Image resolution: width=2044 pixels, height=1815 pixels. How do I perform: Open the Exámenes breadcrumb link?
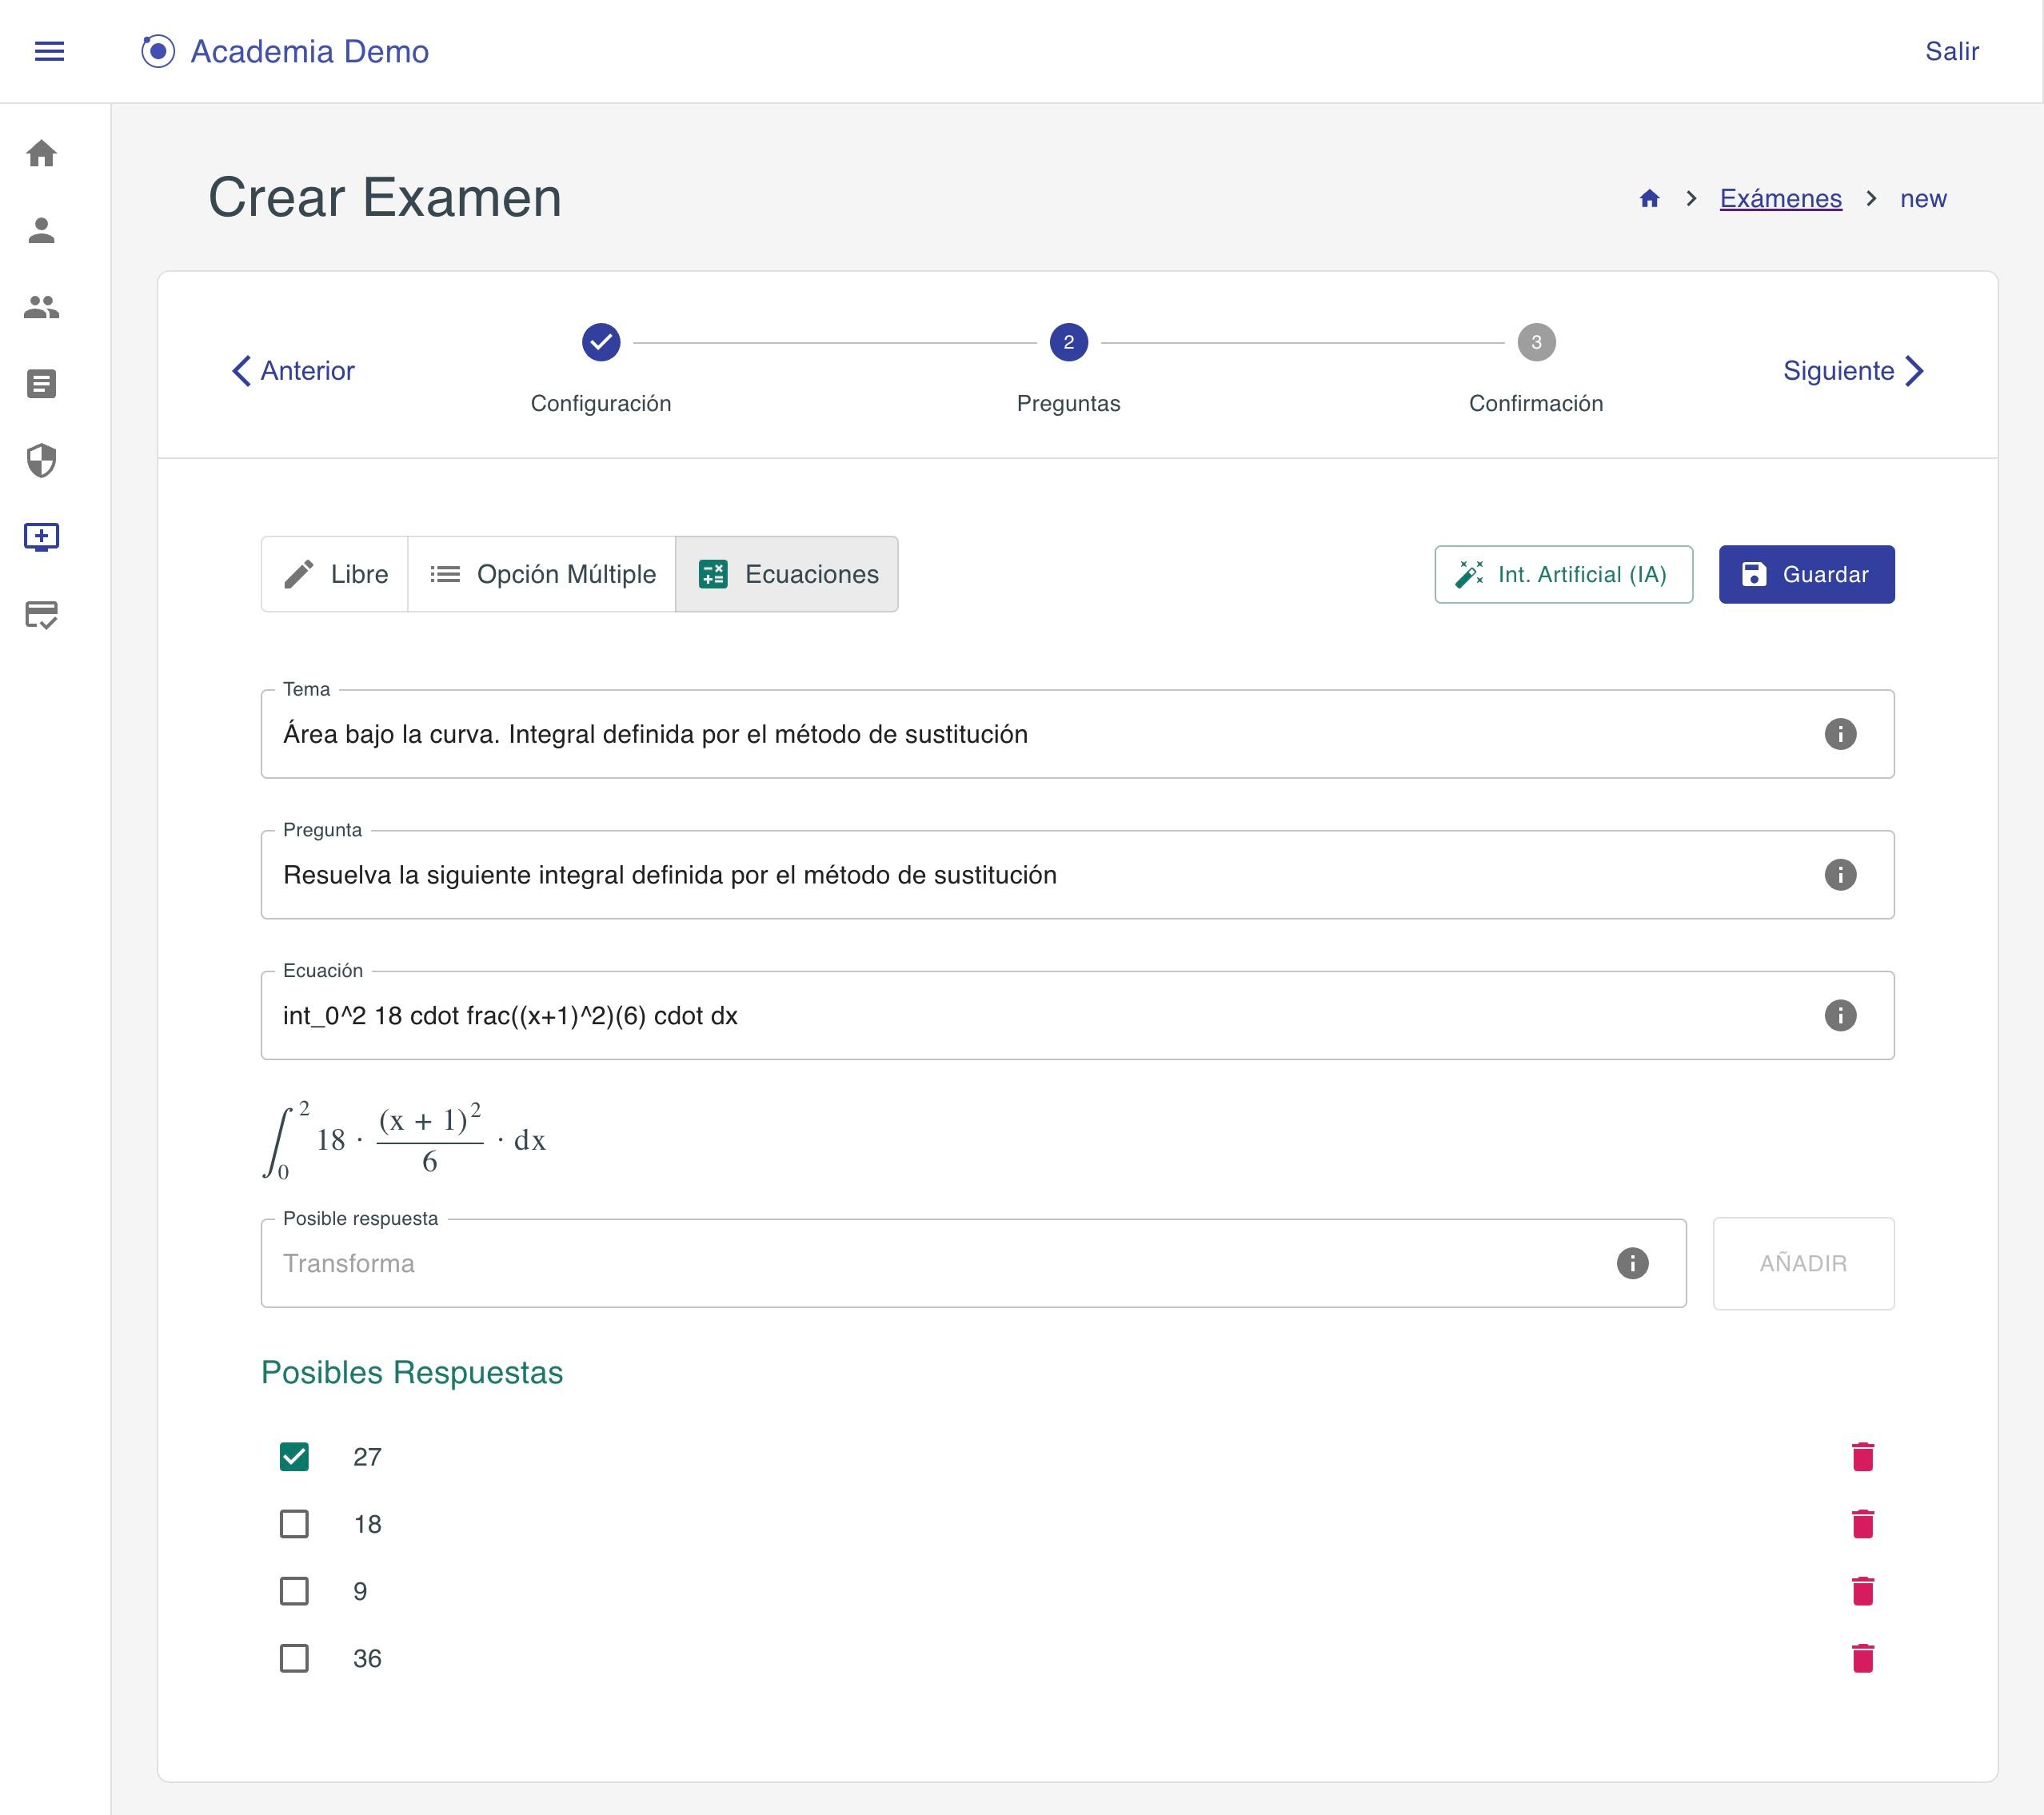click(x=1780, y=199)
